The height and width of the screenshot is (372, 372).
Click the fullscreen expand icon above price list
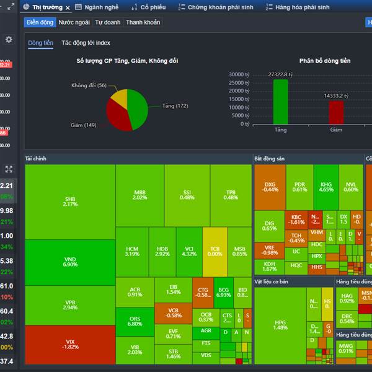pyautogui.click(x=9, y=169)
